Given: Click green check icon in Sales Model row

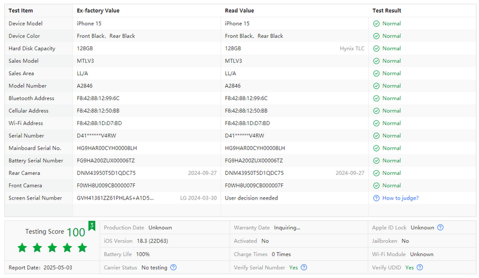Looking at the screenshot, I should coord(377,61).
